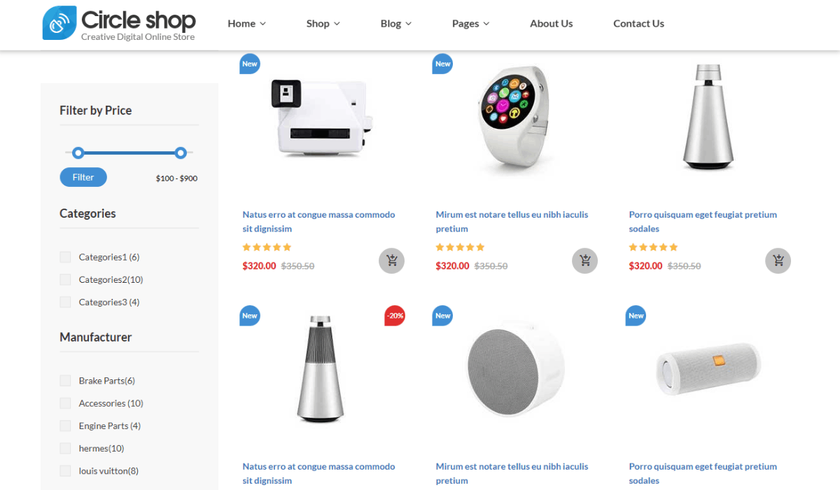840x490 pixels.
Task: Tick the Brake Parts(6) manufacturer checkbox
Action: coord(65,381)
